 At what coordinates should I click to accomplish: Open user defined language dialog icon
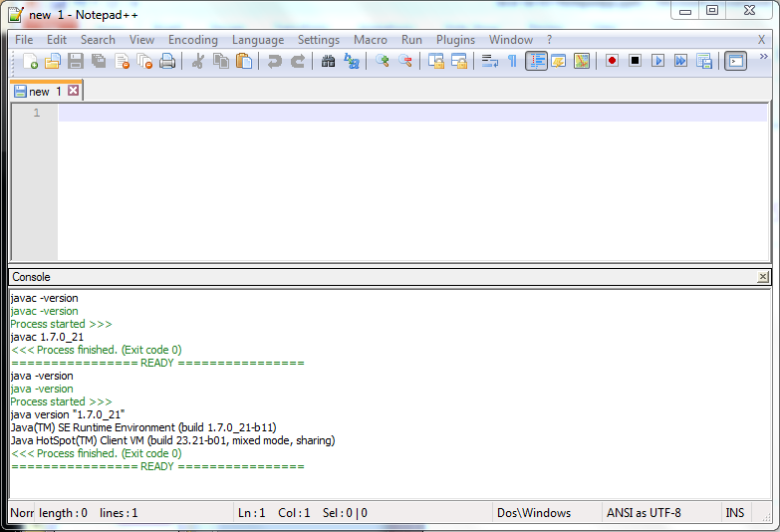559,61
